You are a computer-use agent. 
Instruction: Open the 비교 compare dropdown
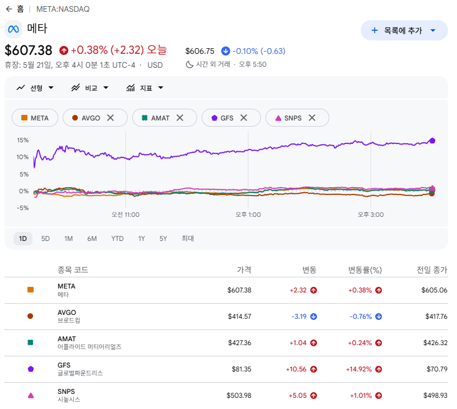(x=90, y=88)
